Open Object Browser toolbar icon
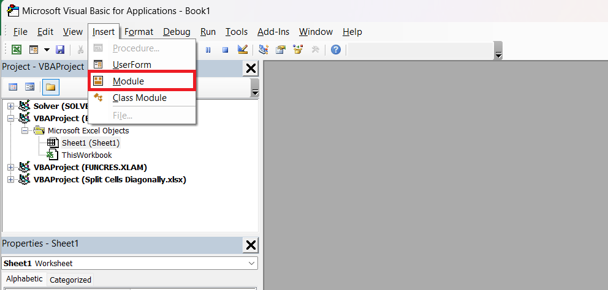 tap(298, 50)
